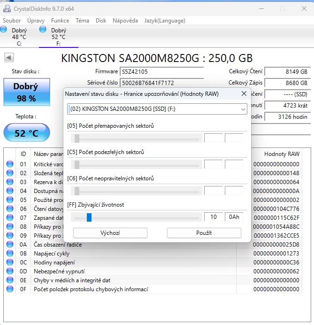This screenshot has height=325, width=314.
Task: Close the alert threshold settings dialog
Action: point(244,93)
